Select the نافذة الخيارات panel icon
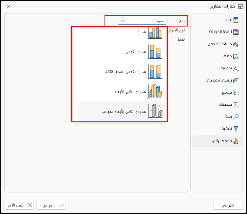Viewport: 247px width, 214px height. click(x=236, y=32)
